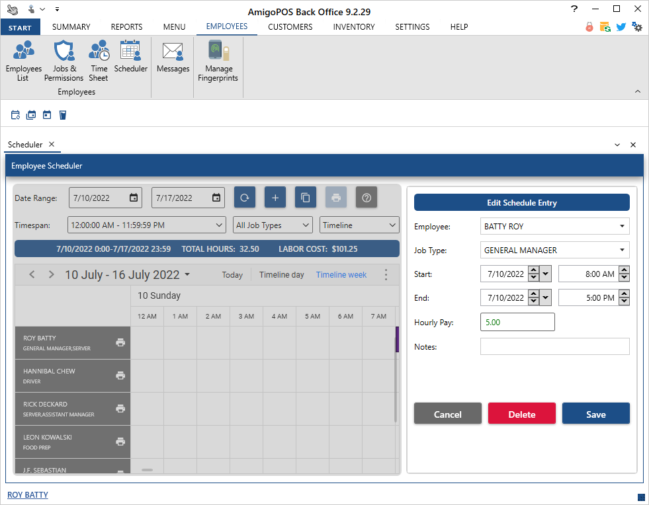Click the plus icon to add entry

275,197
